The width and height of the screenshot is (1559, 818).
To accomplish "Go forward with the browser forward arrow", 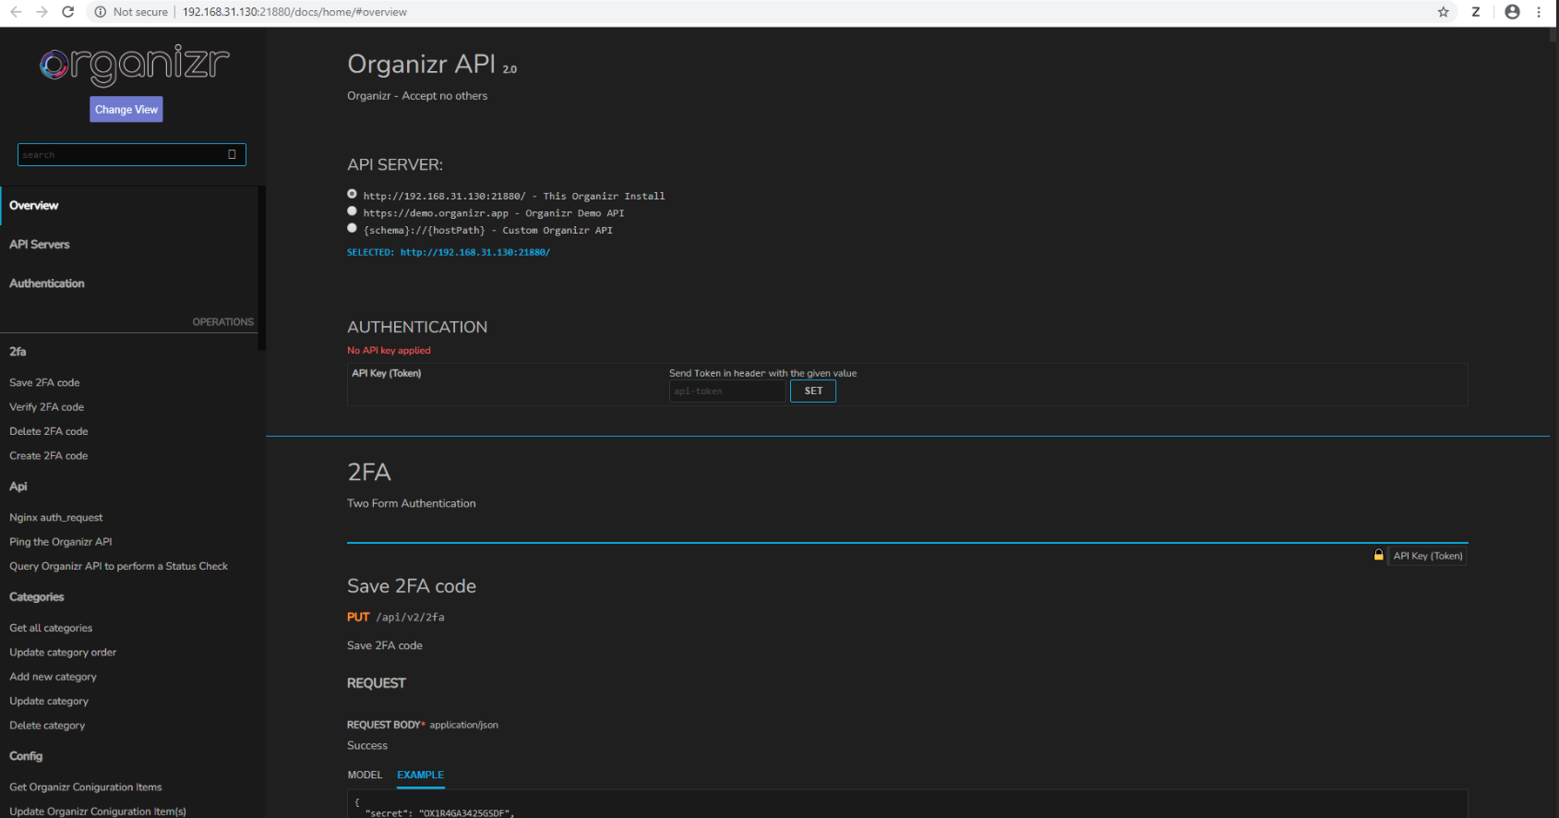I will click(42, 12).
